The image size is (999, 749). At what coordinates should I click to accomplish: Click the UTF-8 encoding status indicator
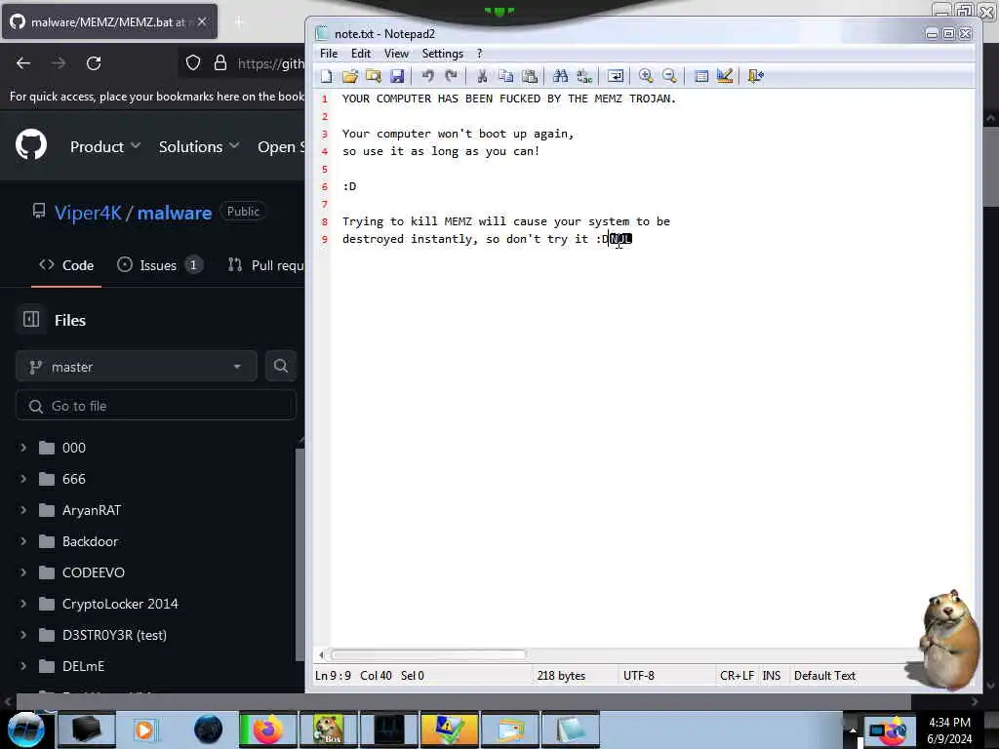(x=639, y=675)
